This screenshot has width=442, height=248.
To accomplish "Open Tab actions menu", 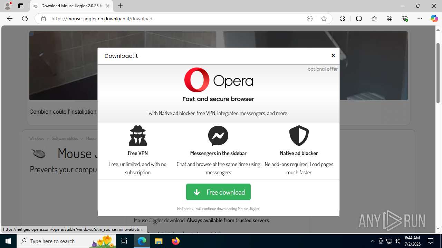I will [21, 6].
